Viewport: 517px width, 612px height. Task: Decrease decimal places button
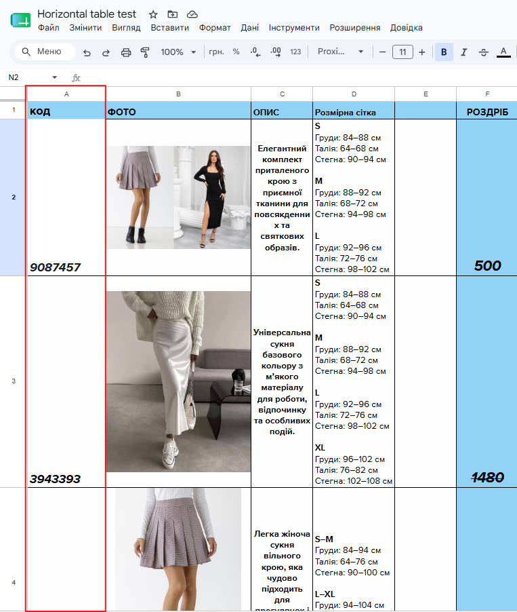pos(255,52)
